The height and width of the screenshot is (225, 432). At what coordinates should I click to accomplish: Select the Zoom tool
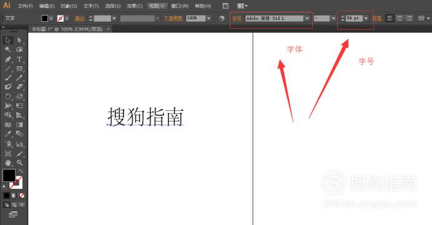click(19, 163)
